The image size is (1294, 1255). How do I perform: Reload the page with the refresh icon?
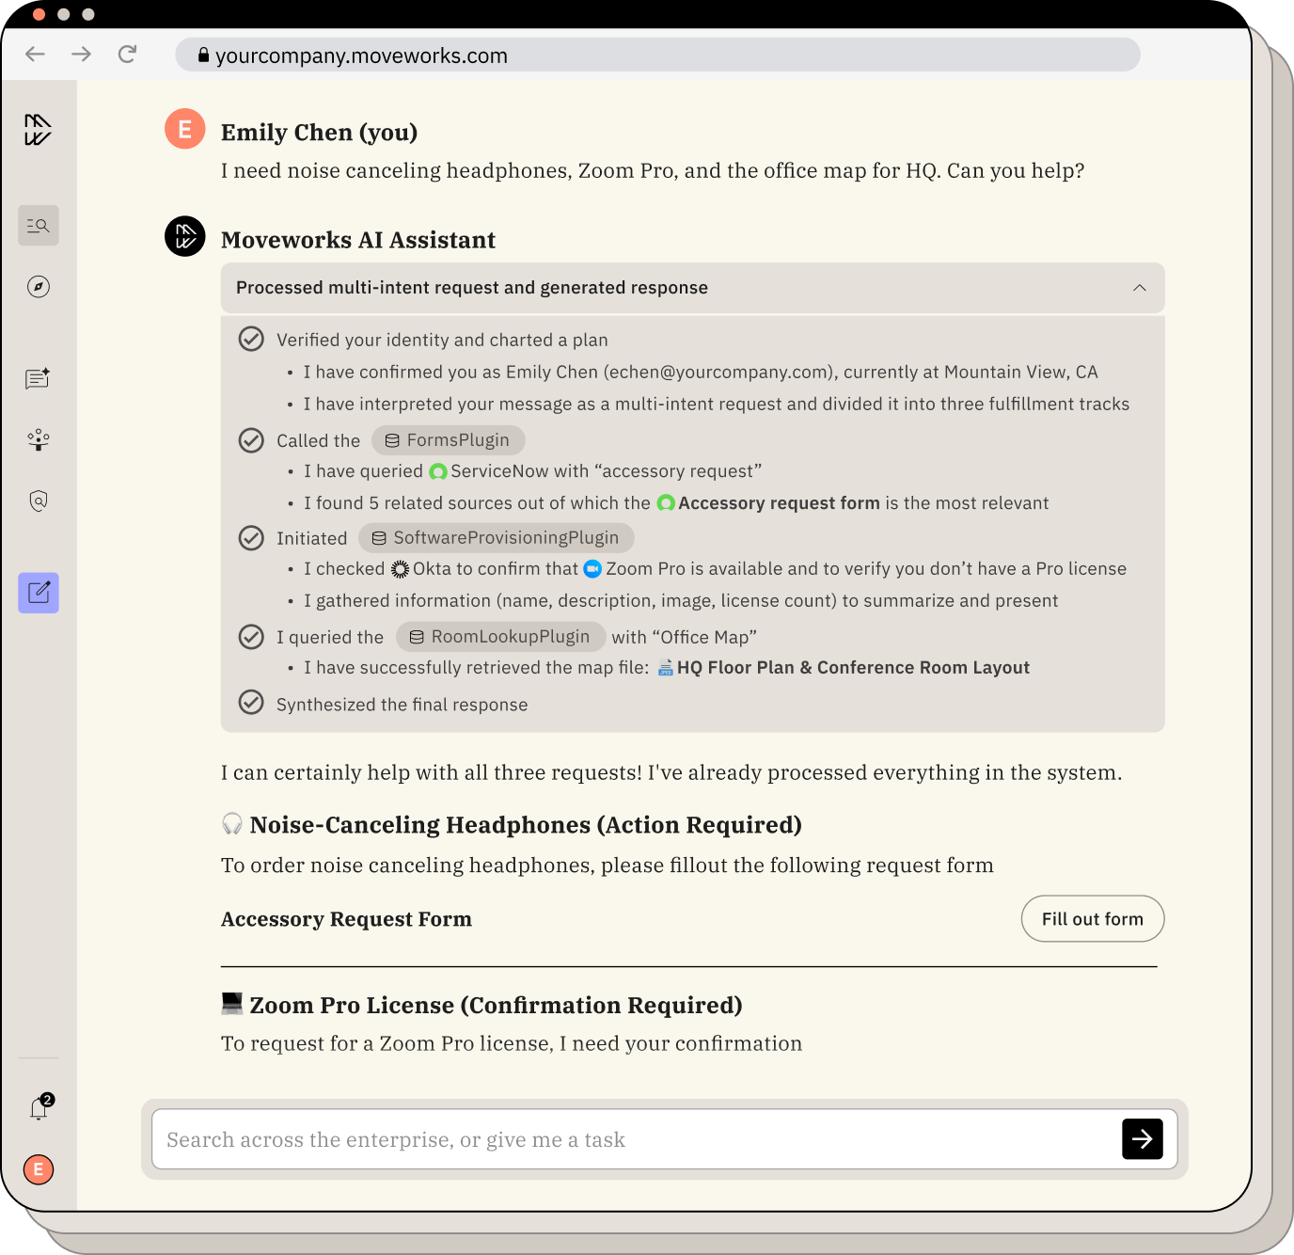point(127,54)
